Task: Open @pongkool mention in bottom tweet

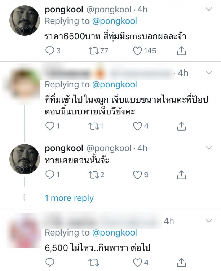Action: coord(115,233)
